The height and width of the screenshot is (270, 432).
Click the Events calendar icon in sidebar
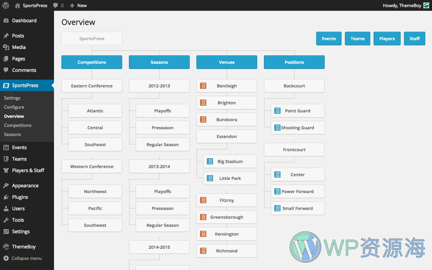tap(6, 147)
